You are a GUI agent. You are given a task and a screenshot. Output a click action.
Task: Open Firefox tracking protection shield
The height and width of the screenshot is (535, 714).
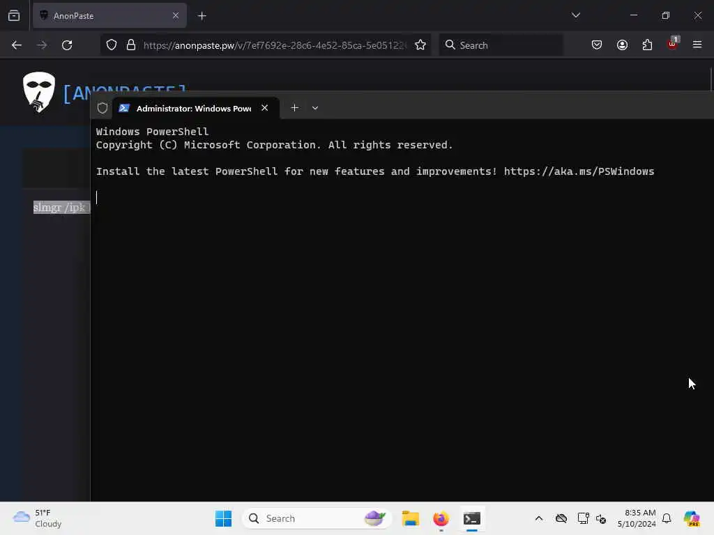point(112,45)
